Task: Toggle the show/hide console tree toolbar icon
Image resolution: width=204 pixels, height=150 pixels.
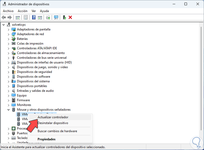Action: 18,17
